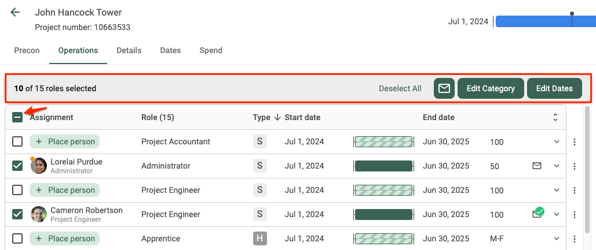This screenshot has width=596, height=250.
Task: Click the blue project timeline bar
Action: tap(546, 21)
